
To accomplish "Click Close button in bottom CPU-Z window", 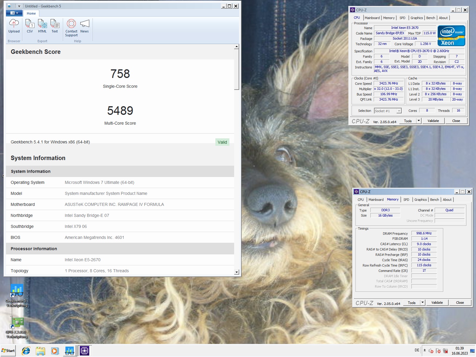I will pyautogui.click(x=460, y=303).
